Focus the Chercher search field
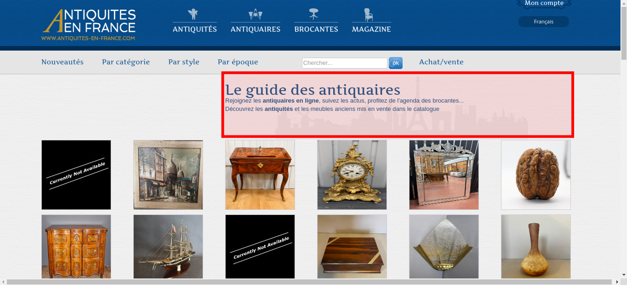 (x=345, y=63)
